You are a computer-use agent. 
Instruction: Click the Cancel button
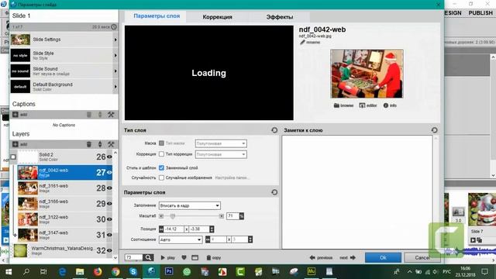[422, 257]
